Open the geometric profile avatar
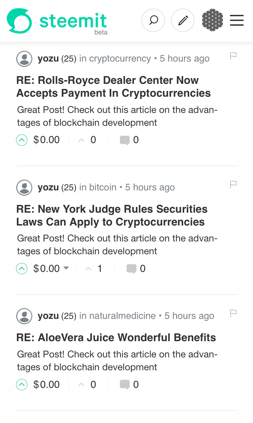 tap(213, 20)
